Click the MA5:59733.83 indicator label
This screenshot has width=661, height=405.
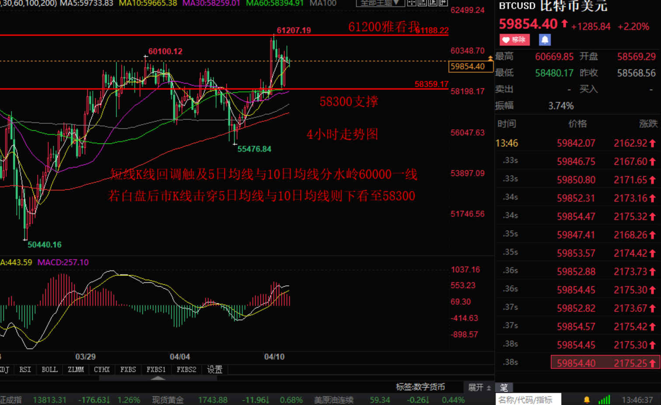tap(87, 3)
